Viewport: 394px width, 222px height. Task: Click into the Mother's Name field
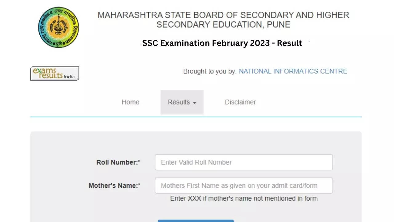tap(243, 186)
